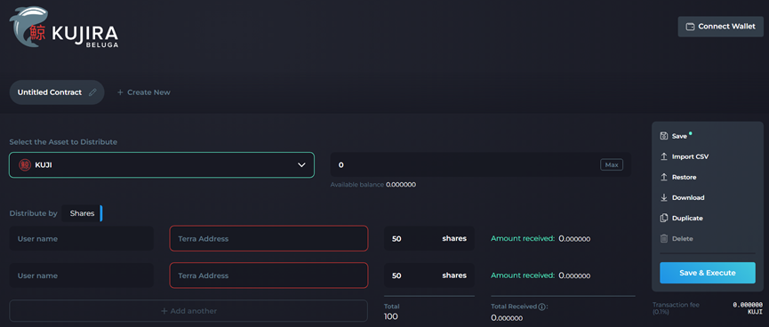Viewport: 769px width, 327px height.
Task: Edit the second row's 50 shares field
Action: click(x=429, y=275)
